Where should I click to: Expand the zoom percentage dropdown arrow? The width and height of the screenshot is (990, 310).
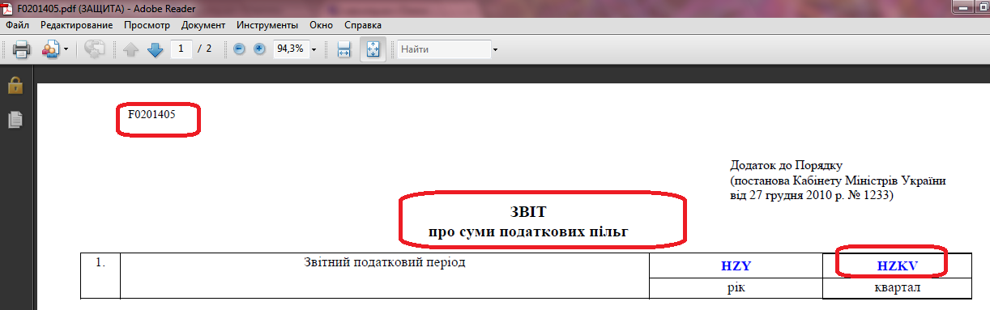pos(314,49)
